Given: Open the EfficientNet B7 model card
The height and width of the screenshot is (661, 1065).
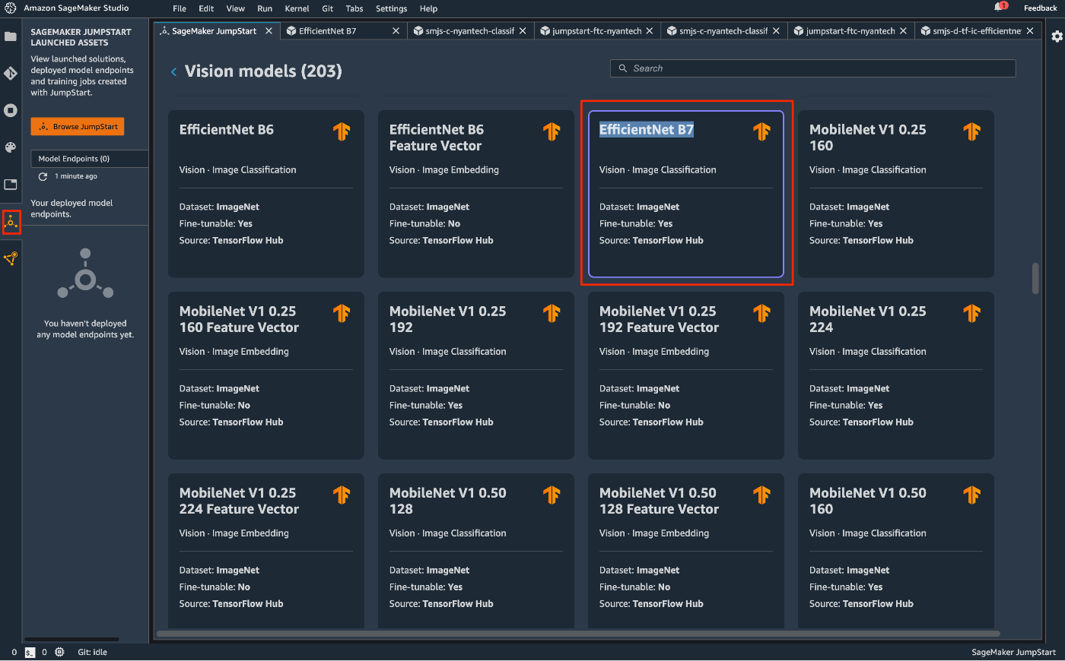Looking at the screenshot, I should (x=686, y=194).
